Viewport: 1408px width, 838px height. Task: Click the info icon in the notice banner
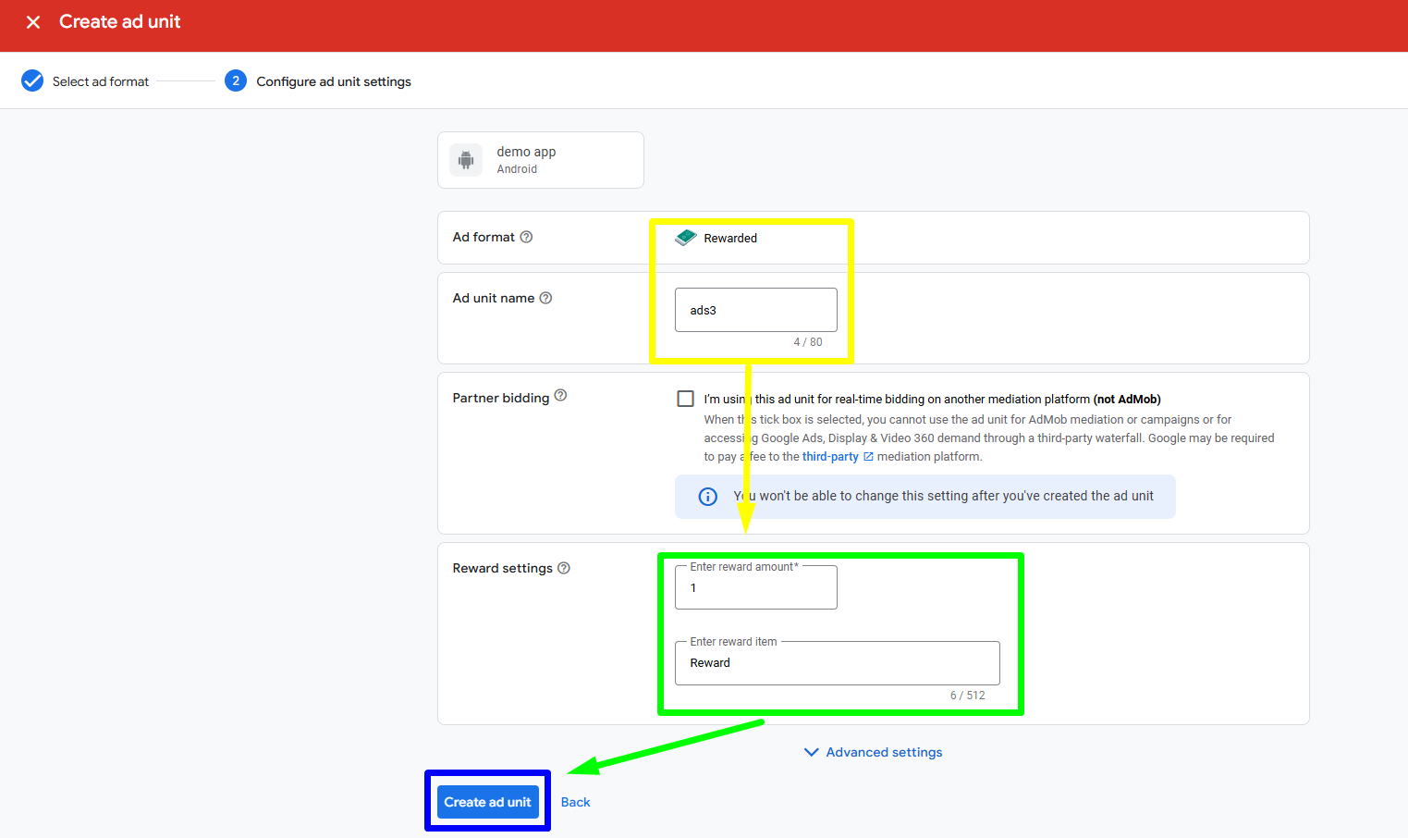[x=707, y=496]
